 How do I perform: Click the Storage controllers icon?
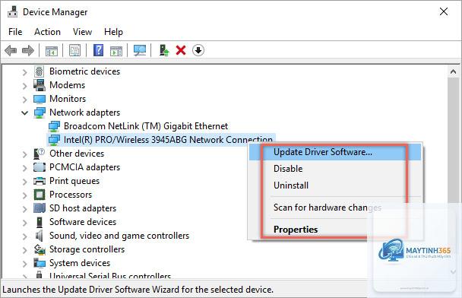pos(40,249)
